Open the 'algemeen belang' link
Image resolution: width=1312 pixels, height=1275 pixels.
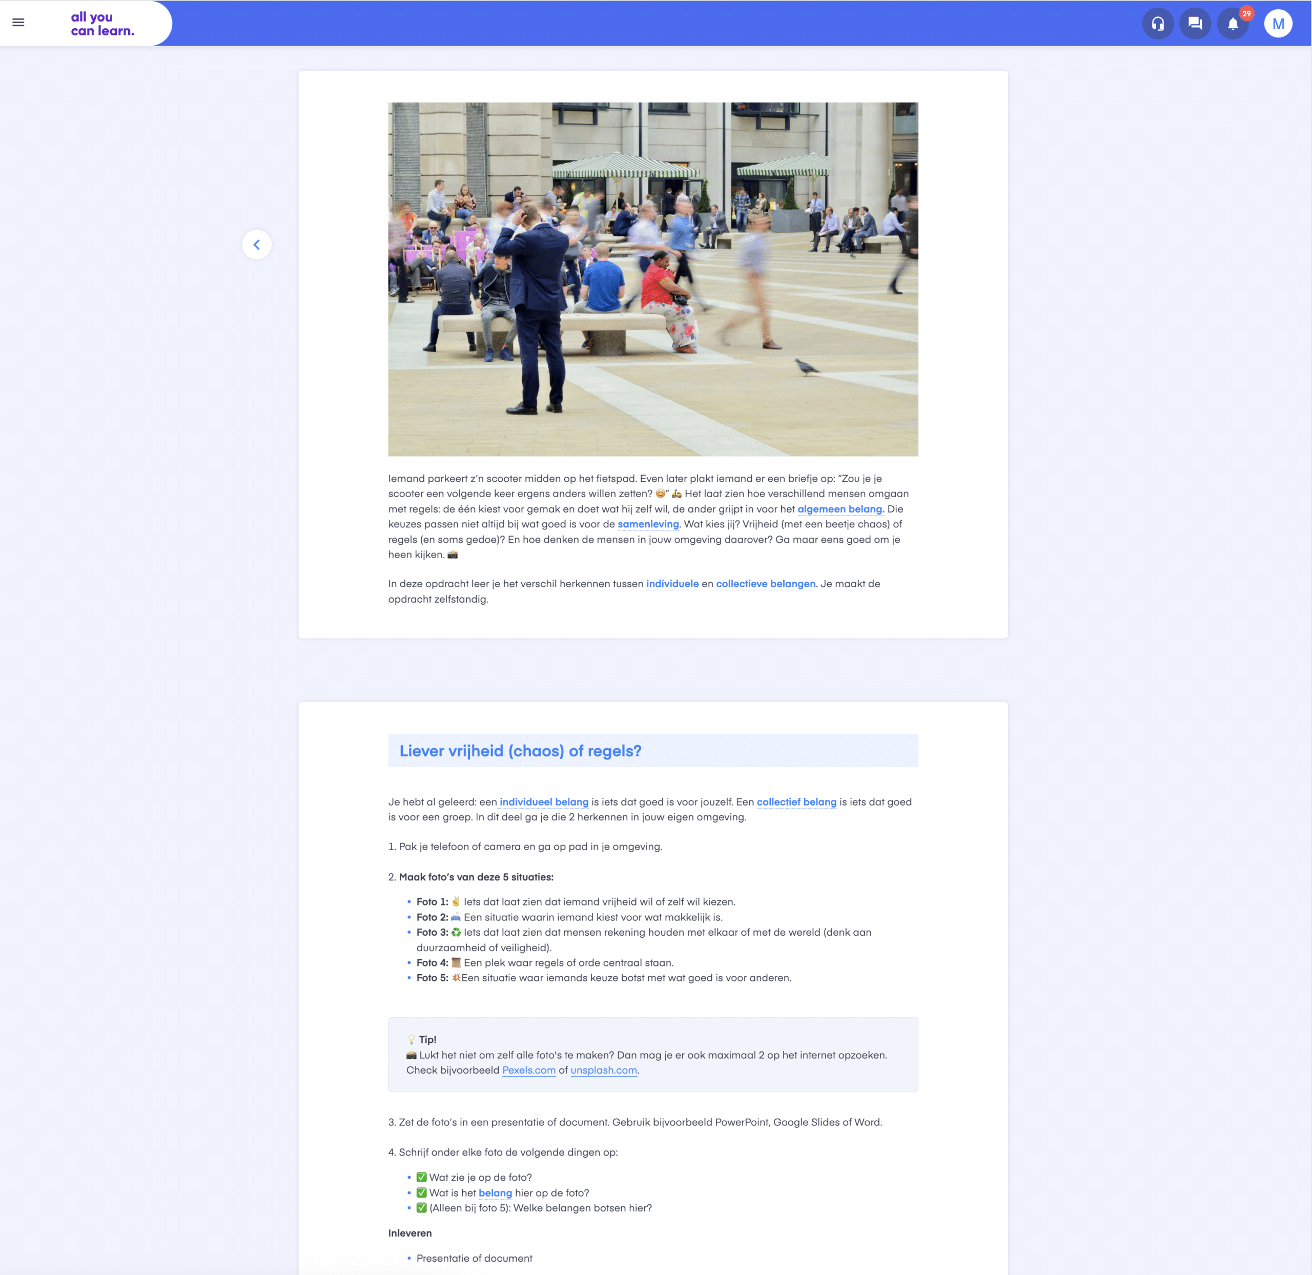pyautogui.click(x=840, y=509)
